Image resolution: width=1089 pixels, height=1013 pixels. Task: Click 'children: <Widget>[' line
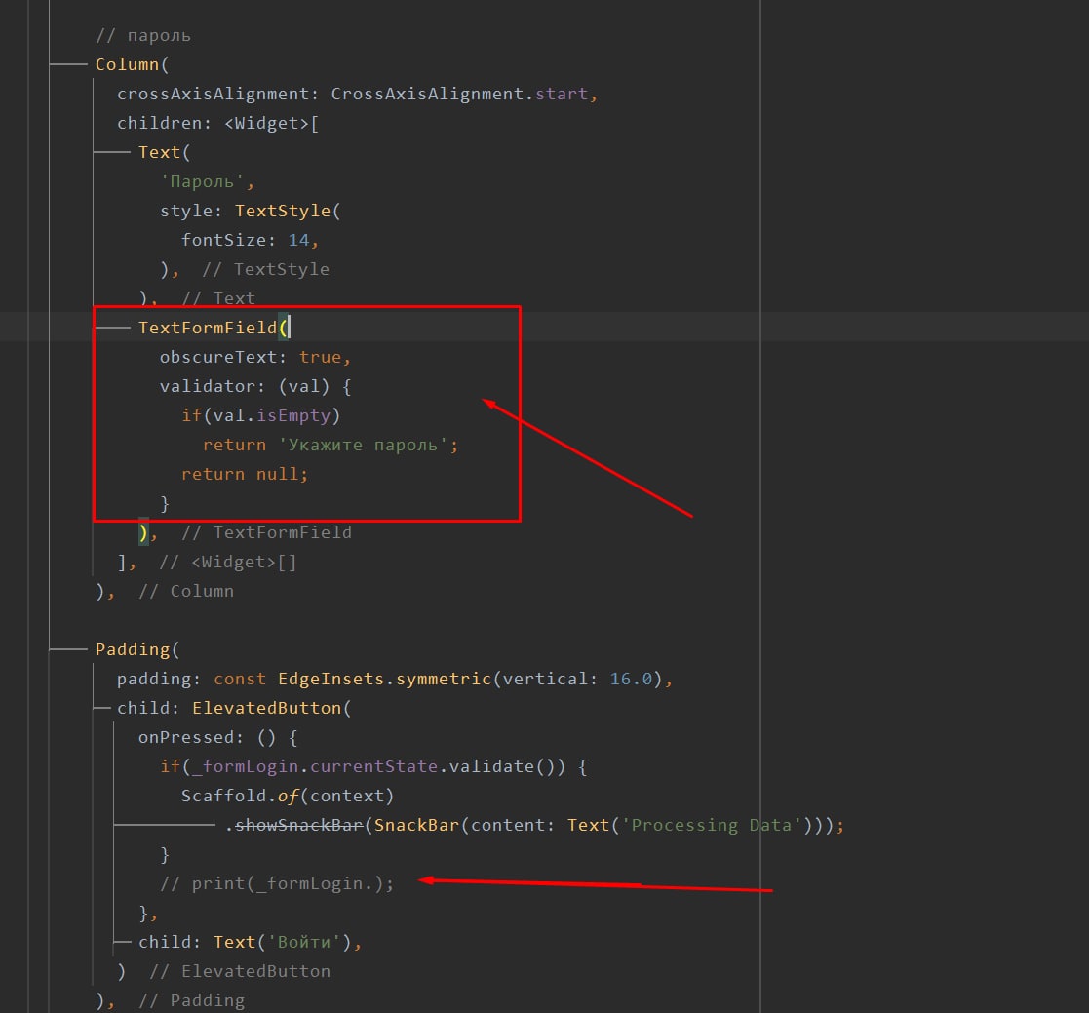[x=218, y=123]
